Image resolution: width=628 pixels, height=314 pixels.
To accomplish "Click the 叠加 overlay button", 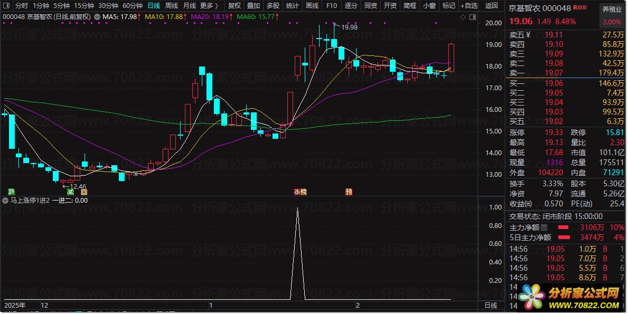I will pyautogui.click(x=254, y=6).
